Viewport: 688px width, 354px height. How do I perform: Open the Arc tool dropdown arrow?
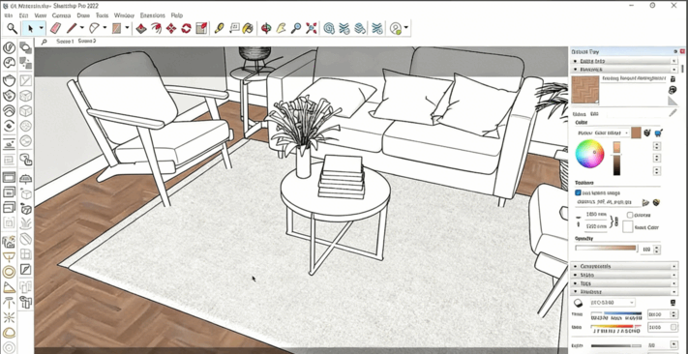pos(105,28)
